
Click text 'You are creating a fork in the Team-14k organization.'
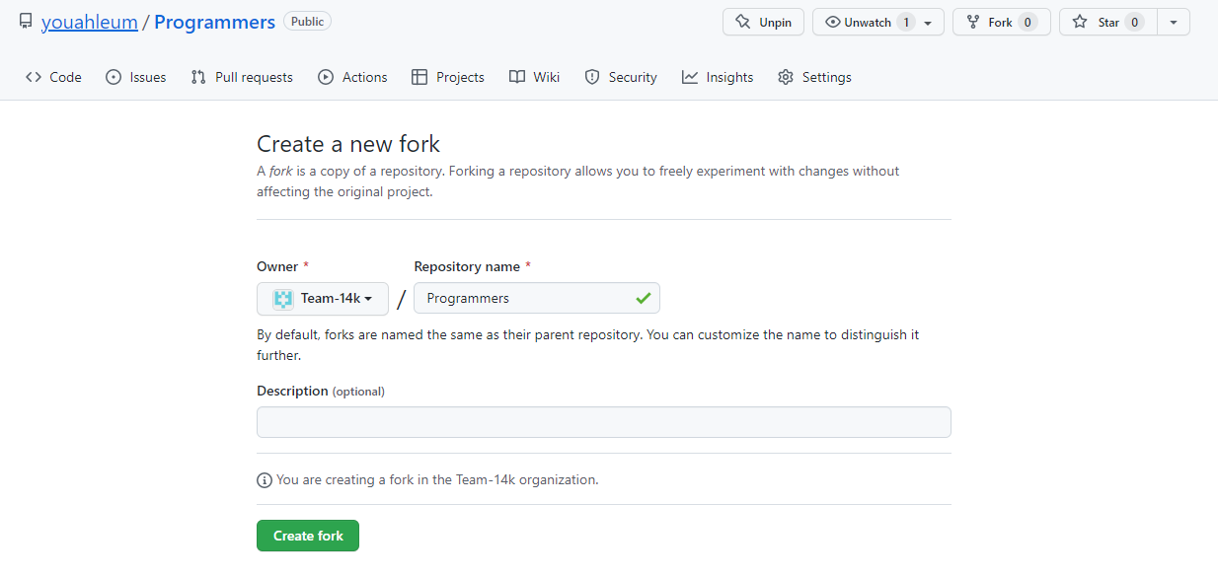[437, 480]
